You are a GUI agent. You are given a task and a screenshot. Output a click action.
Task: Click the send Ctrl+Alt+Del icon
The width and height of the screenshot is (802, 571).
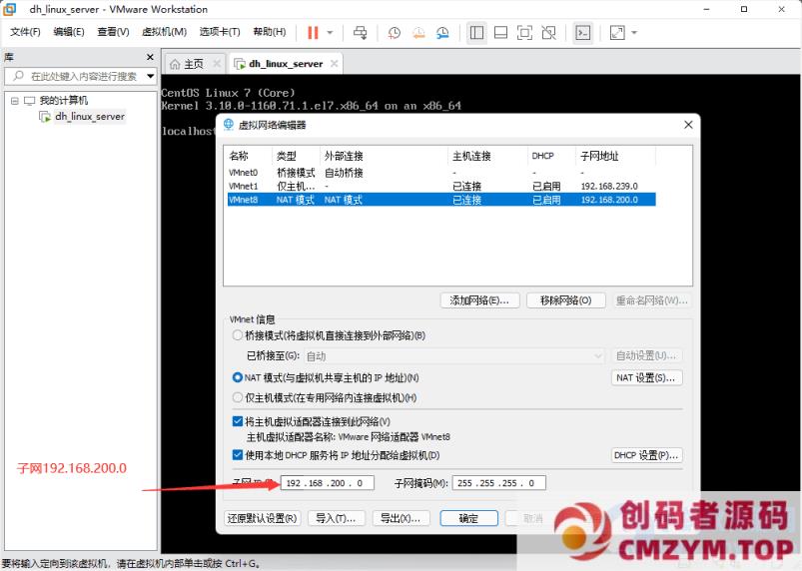point(361,33)
